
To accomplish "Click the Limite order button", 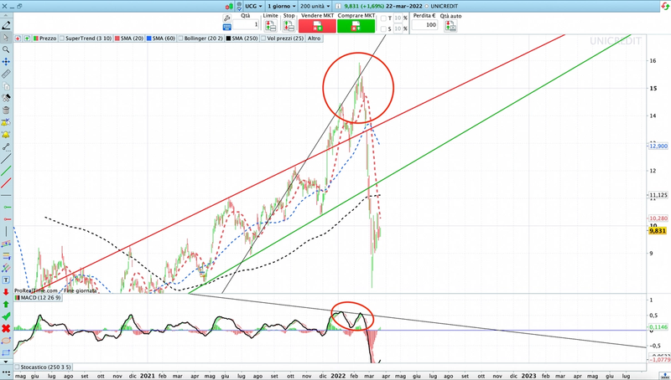I will pyautogui.click(x=270, y=26).
